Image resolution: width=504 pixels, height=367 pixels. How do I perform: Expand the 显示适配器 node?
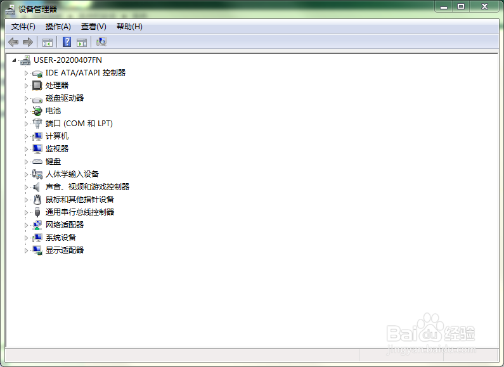point(26,250)
